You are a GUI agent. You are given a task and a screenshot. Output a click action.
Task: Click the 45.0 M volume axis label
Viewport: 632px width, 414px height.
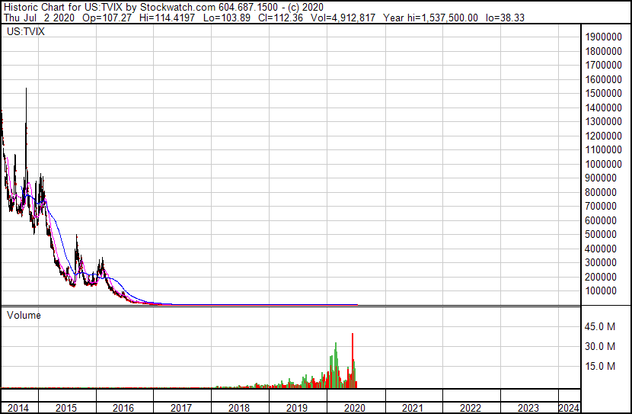(x=600, y=327)
